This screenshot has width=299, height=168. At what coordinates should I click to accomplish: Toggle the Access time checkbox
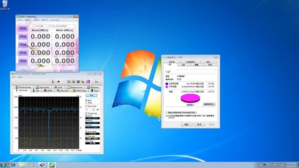pos(86,132)
